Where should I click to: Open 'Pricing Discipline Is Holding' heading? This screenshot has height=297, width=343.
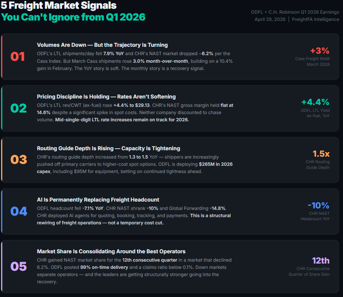(x=106, y=97)
